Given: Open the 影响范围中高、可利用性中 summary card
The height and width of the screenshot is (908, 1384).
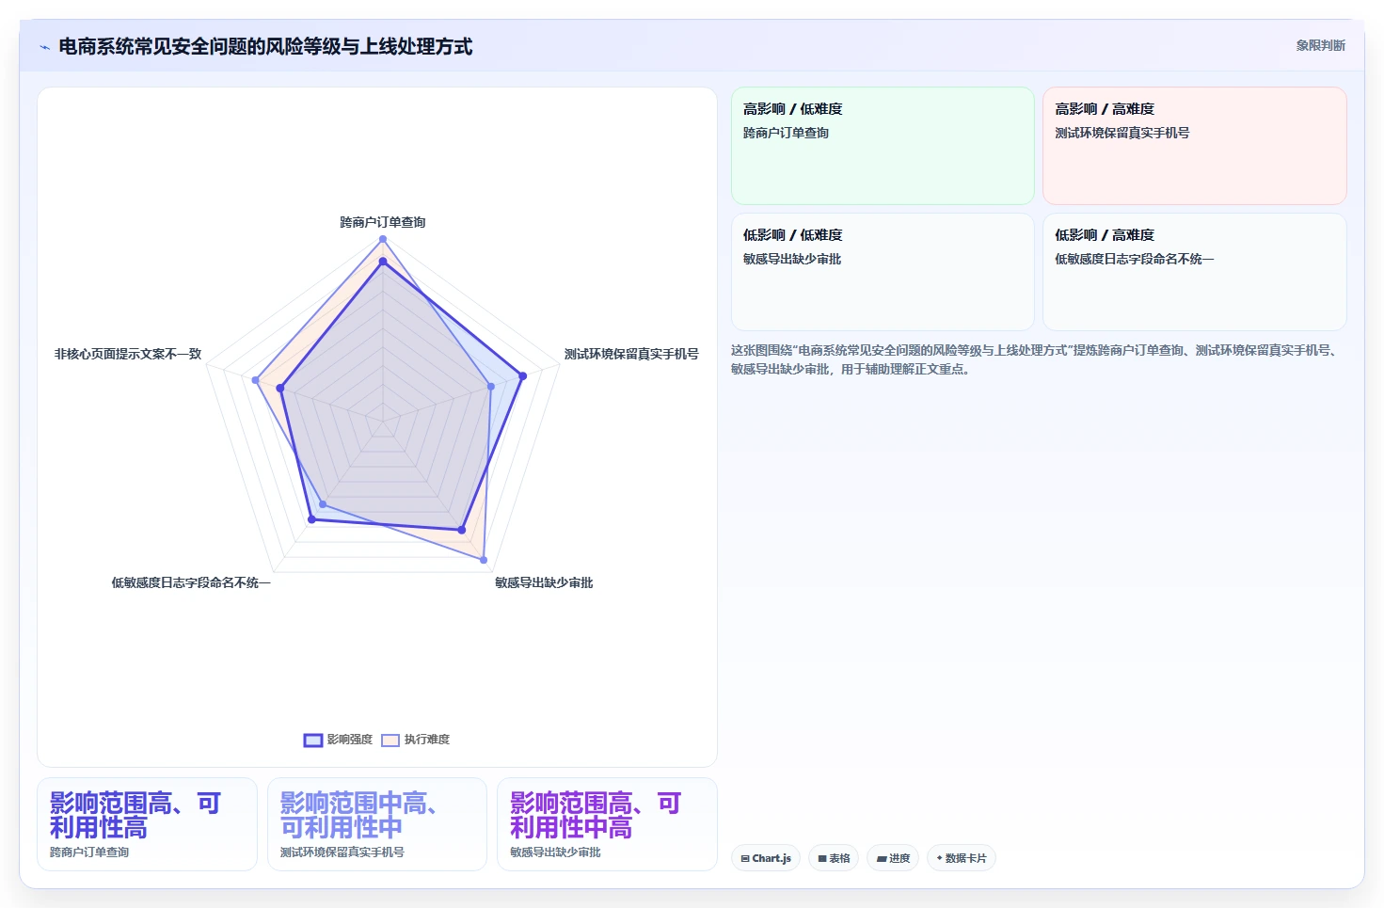Looking at the screenshot, I should click(x=377, y=824).
